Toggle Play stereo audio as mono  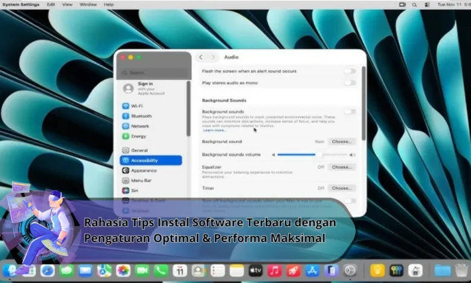coord(350,82)
